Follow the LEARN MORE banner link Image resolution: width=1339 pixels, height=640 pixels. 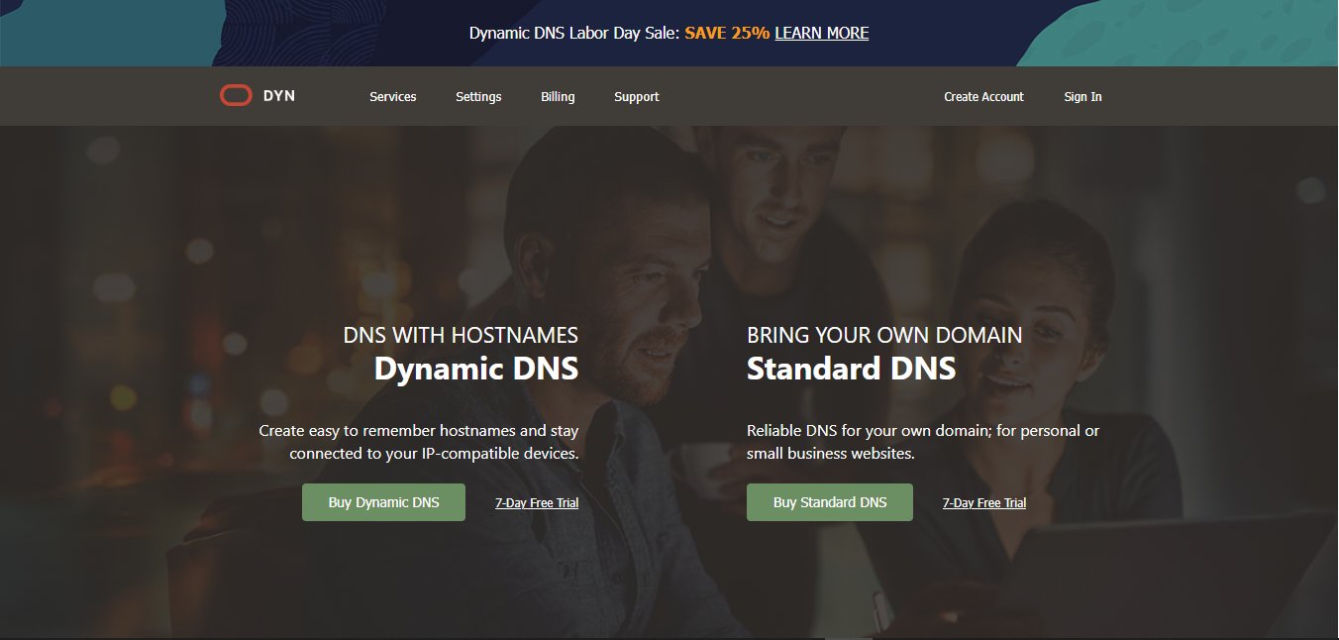coord(821,33)
